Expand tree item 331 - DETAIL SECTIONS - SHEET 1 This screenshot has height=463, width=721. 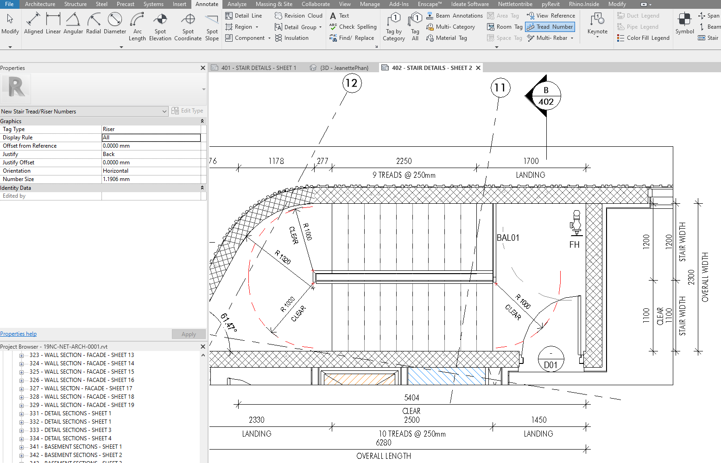pyautogui.click(x=21, y=413)
